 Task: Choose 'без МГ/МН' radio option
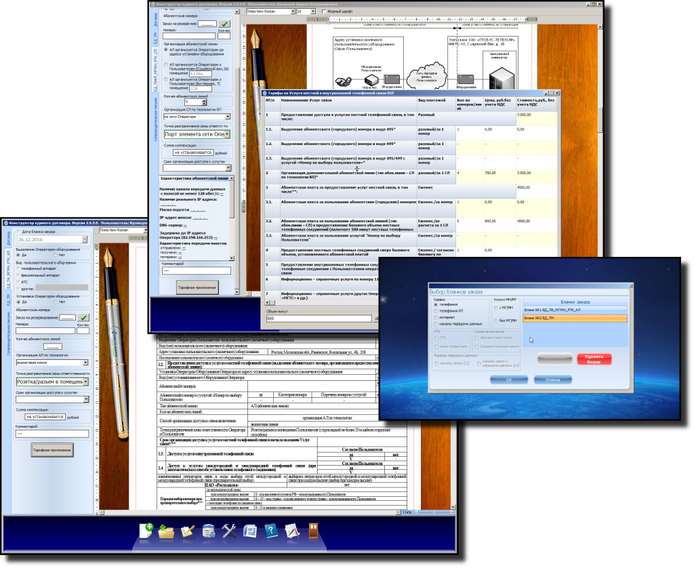tap(495, 321)
